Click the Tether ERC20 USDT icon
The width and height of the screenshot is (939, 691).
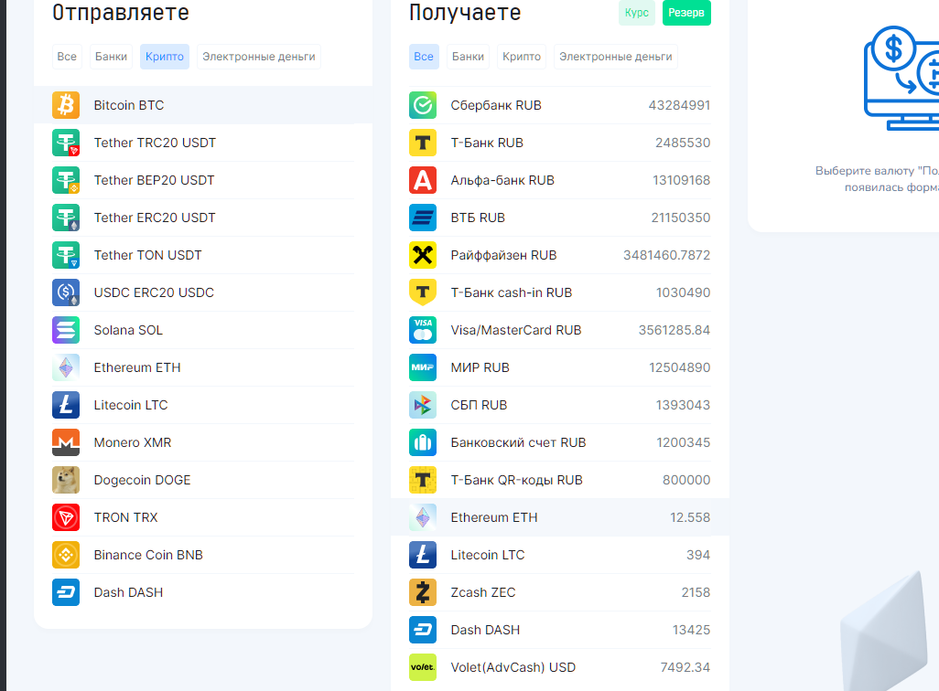pyautogui.click(x=66, y=218)
